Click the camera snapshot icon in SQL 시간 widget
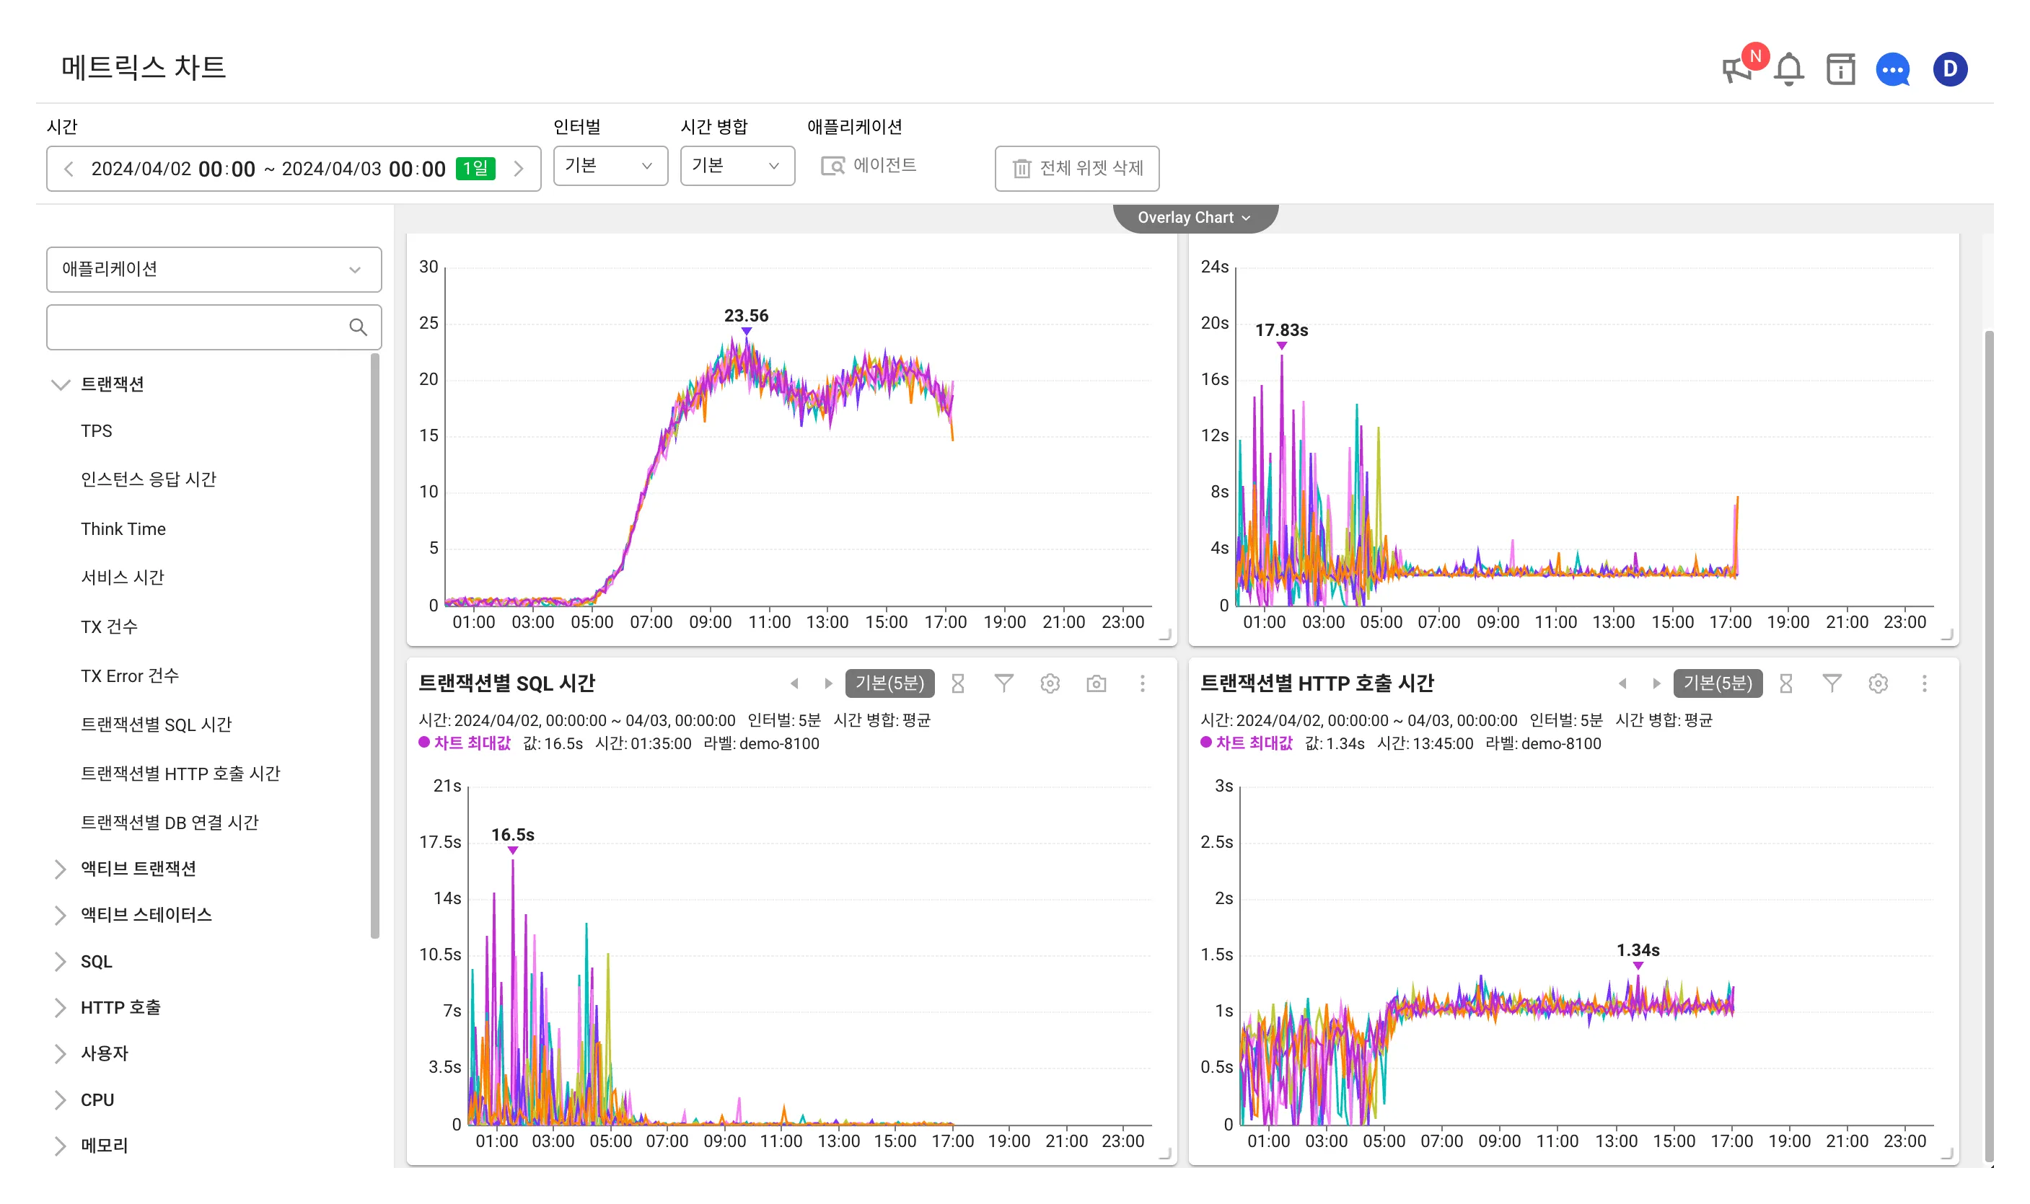This screenshot has width=2030, height=1204. pyautogui.click(x=1096, y=684)
